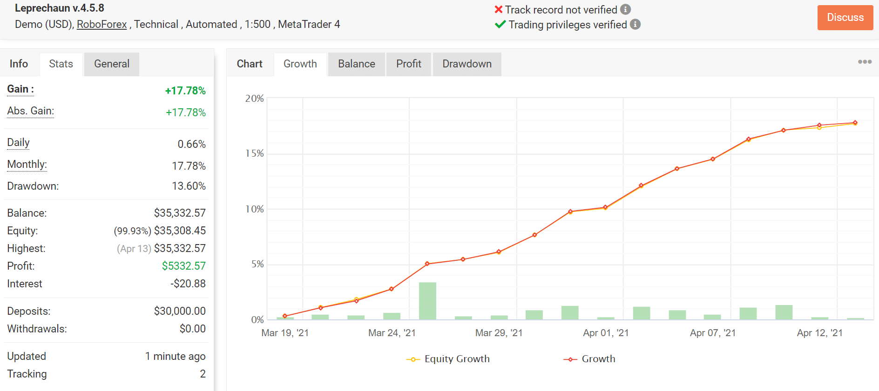Click the Mar 24, '21 axis label
Viewport: 879px width, 391px height.
392,333
